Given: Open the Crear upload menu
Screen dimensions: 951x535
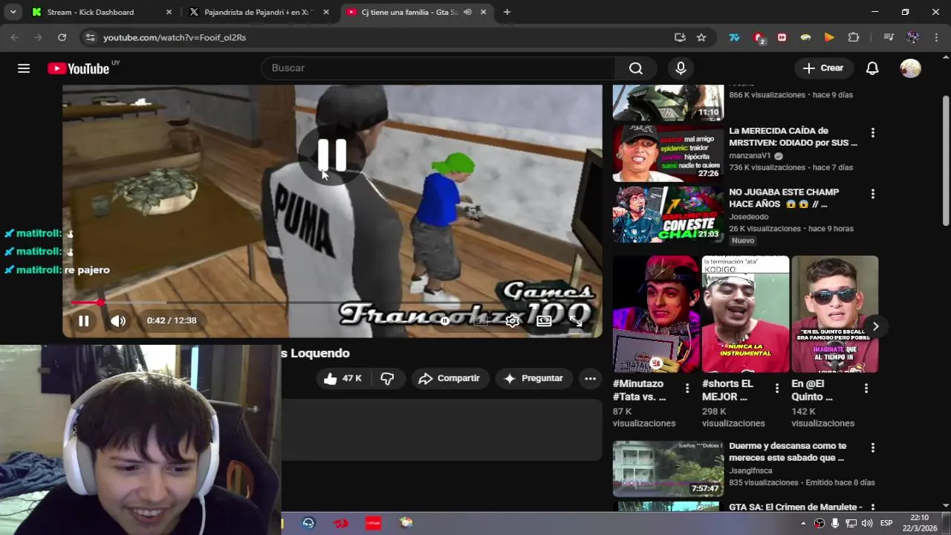Looking at the screenshot, I should [x=823, y=68].
